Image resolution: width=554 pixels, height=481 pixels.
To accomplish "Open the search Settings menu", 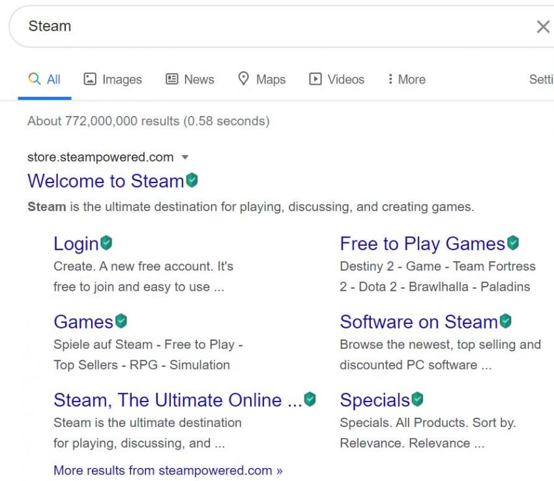I will (541, 79).
